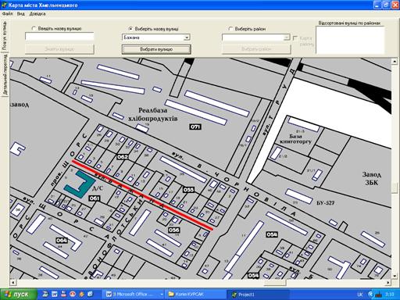The width and height of the screenshot is (400, 300).
Task: Switch to the 'Детальний перегляд' vertical tab
Action: (x=5, y=74)
